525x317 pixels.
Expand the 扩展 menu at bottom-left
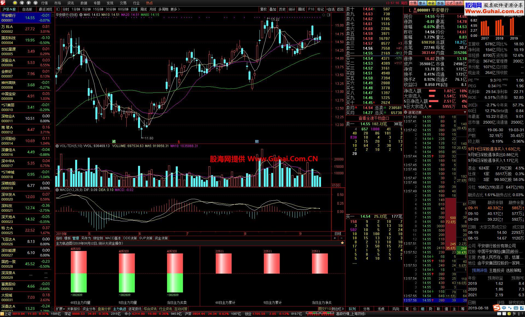(60, 309)
